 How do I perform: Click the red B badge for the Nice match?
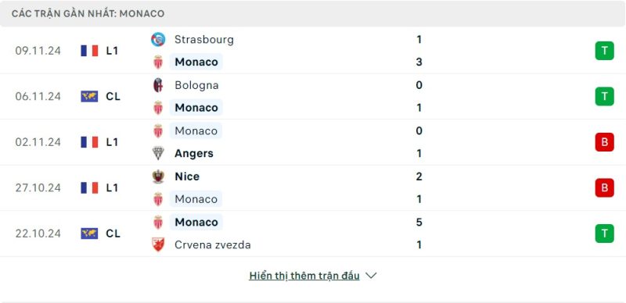(x=604, y=187)
